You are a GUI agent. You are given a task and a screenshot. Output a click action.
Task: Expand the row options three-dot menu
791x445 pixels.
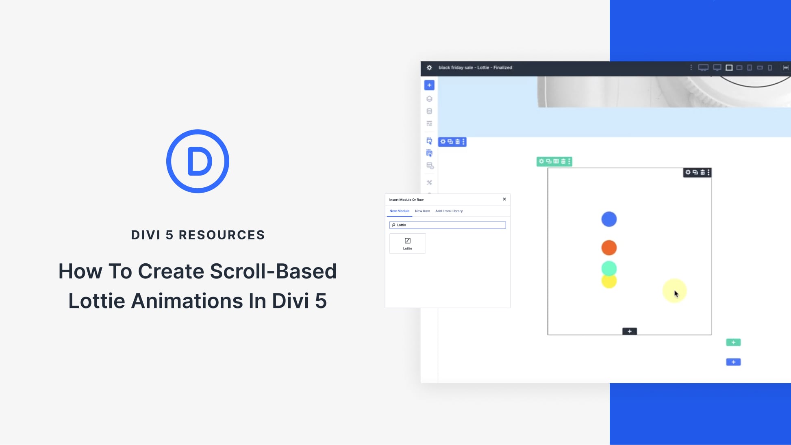tap(569, 162)
